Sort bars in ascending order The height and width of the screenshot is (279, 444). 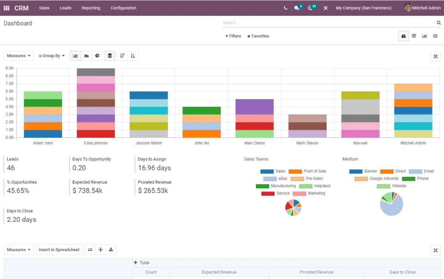(x=133, y=56)
